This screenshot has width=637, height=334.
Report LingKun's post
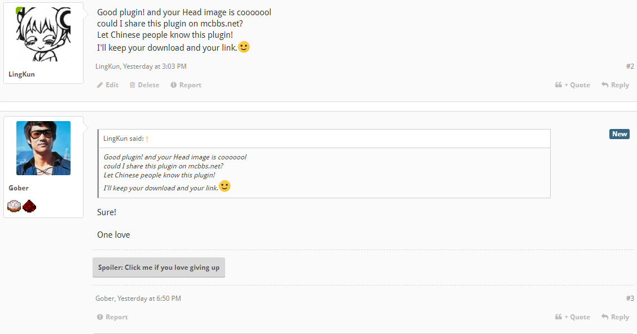[x=186, y=85]
